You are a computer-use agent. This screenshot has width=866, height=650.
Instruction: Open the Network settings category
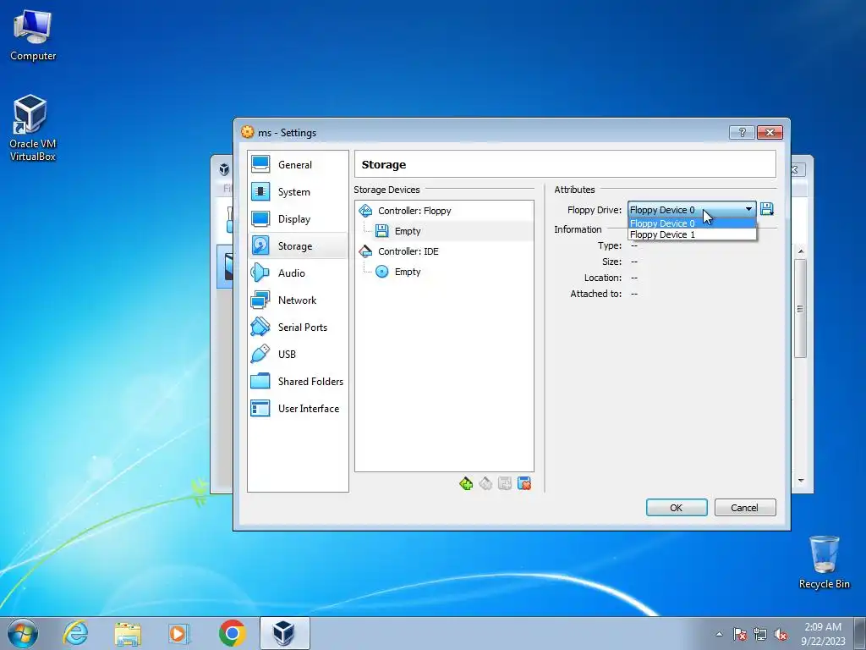click(298, 300)
